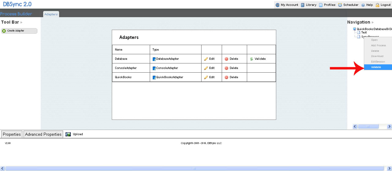The width and height of the screenshot is (392, 171).
Task: Click the Help question mark icon
Action: tap(363, 5)
